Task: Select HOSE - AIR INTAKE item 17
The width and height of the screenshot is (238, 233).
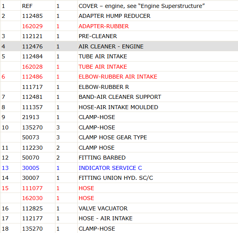Action: pyautogui.click(x=119, y=218)
